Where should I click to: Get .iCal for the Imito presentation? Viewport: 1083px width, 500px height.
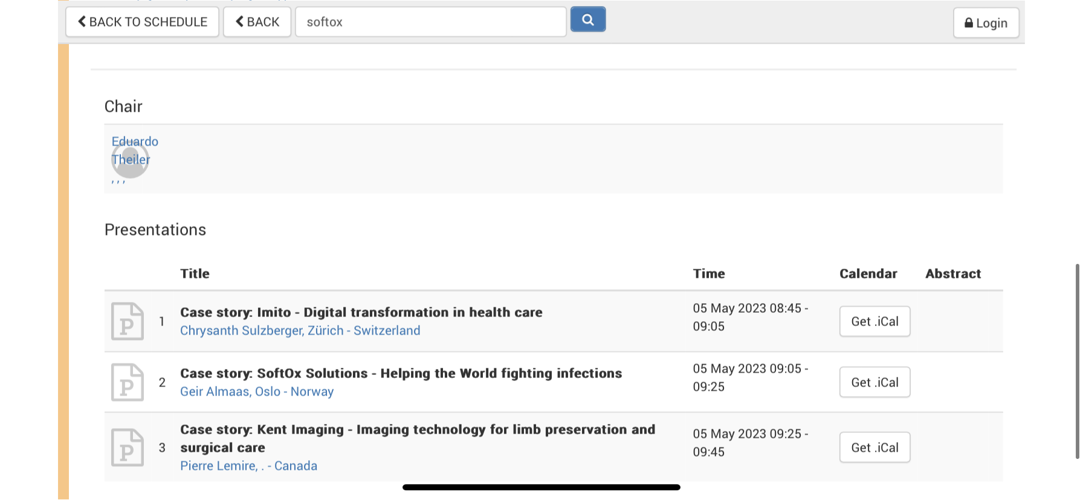[874, 321]
